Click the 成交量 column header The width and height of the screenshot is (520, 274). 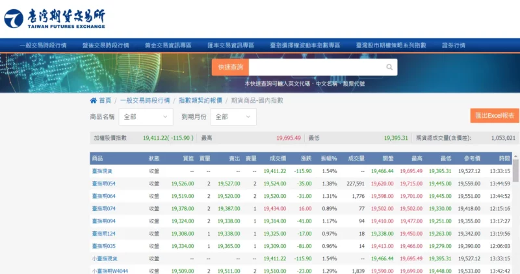point(356,158)
